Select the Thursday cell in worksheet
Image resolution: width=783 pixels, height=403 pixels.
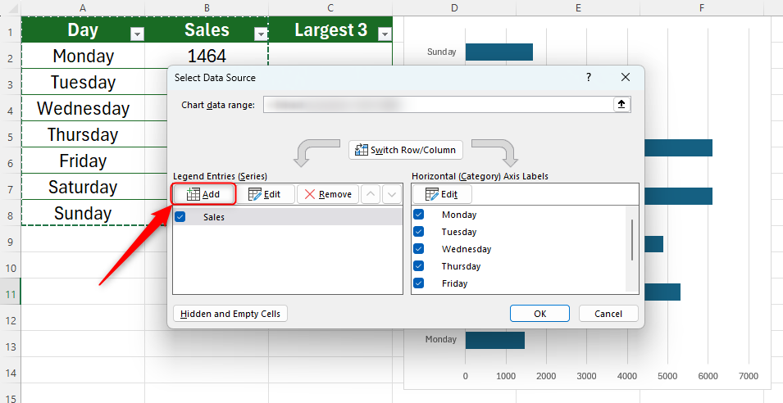83,134
